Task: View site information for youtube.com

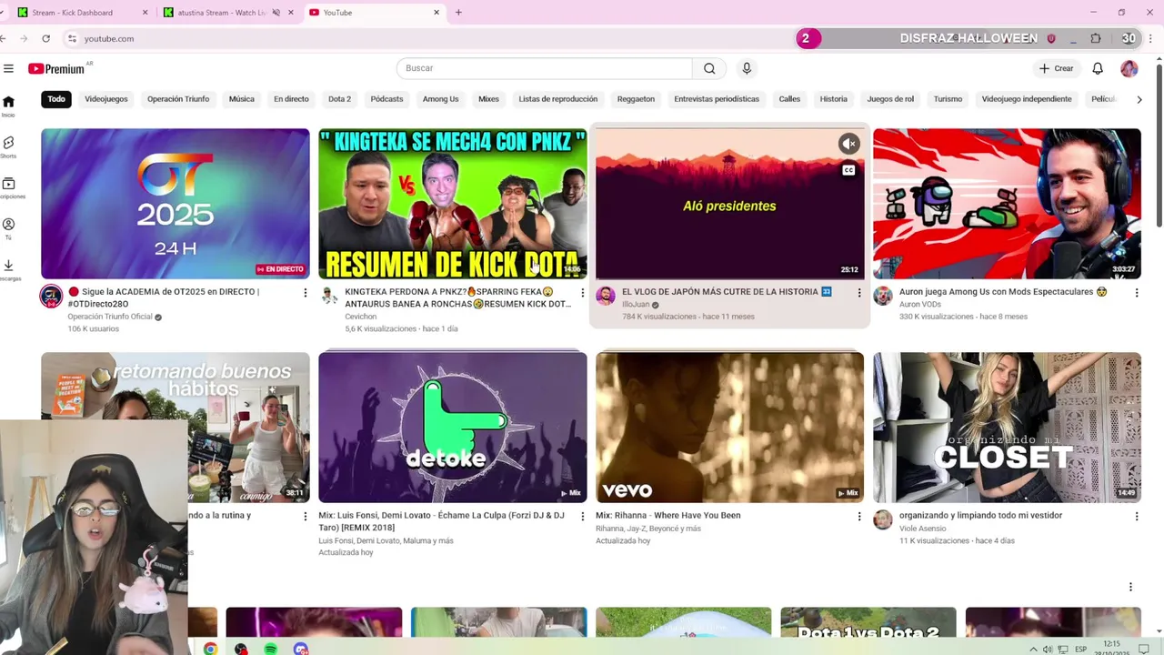Action: point(72,38)
